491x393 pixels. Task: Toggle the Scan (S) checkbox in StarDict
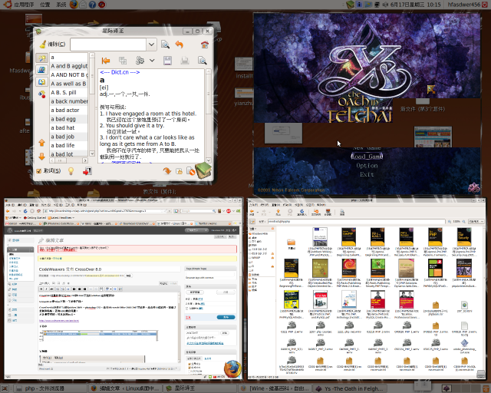point(39,171)
